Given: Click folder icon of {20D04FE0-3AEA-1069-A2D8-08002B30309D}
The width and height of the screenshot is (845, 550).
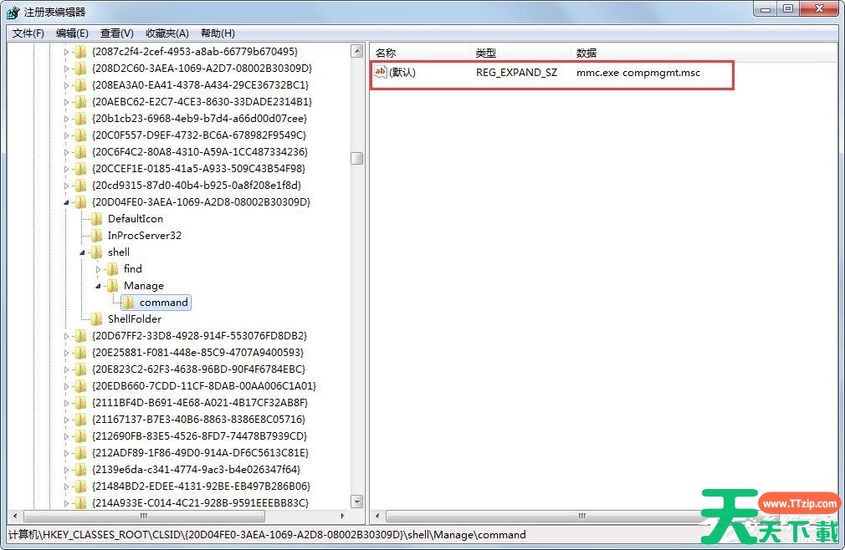Looking at the screenshot, I should [x=81, y=202].
